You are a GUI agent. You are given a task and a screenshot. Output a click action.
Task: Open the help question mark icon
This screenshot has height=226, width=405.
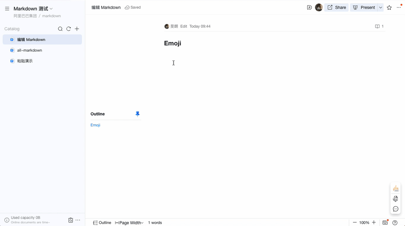[395, 223]
